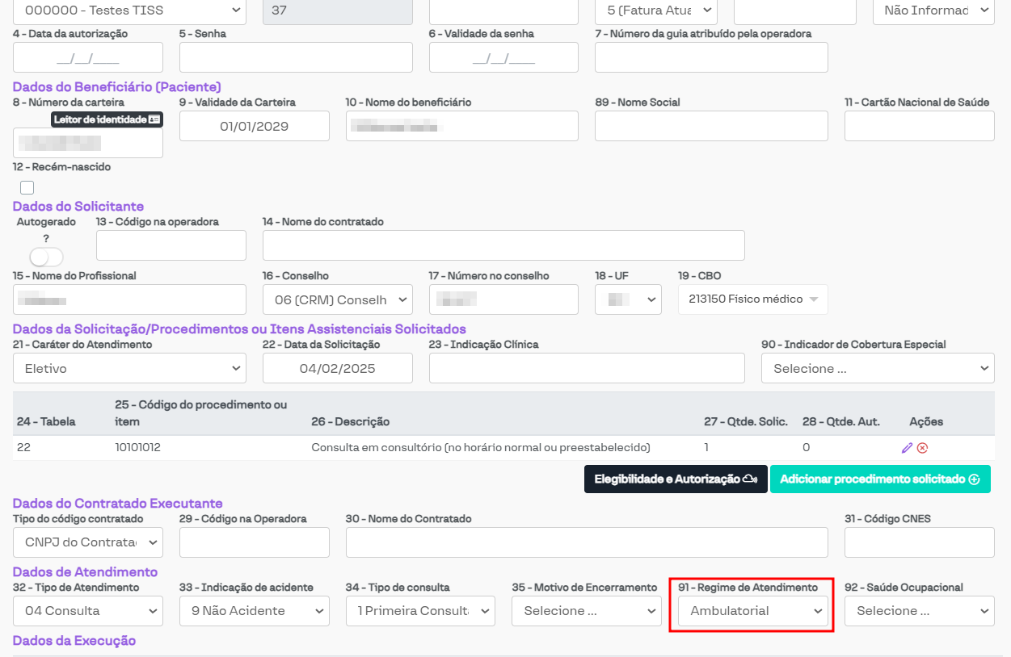Open the Tipo de Atendimento dropdown
Screen dimensions: 1011x657
click(88, 611)
